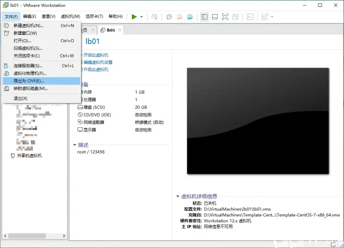Click the VM screen preview thumbnail
This screenshot has height=248, width=344.
(x=258, y=121)
